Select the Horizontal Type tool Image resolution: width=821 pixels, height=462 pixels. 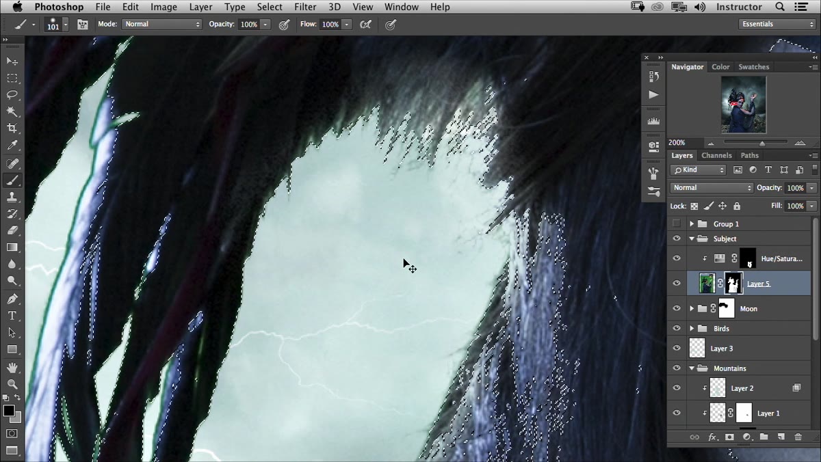click(12, 316)
